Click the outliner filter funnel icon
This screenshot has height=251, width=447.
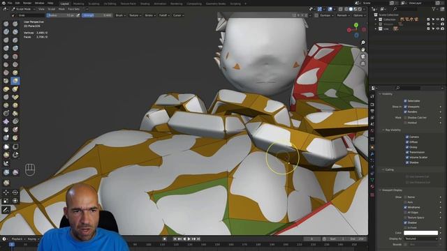[x=434, y=9]
